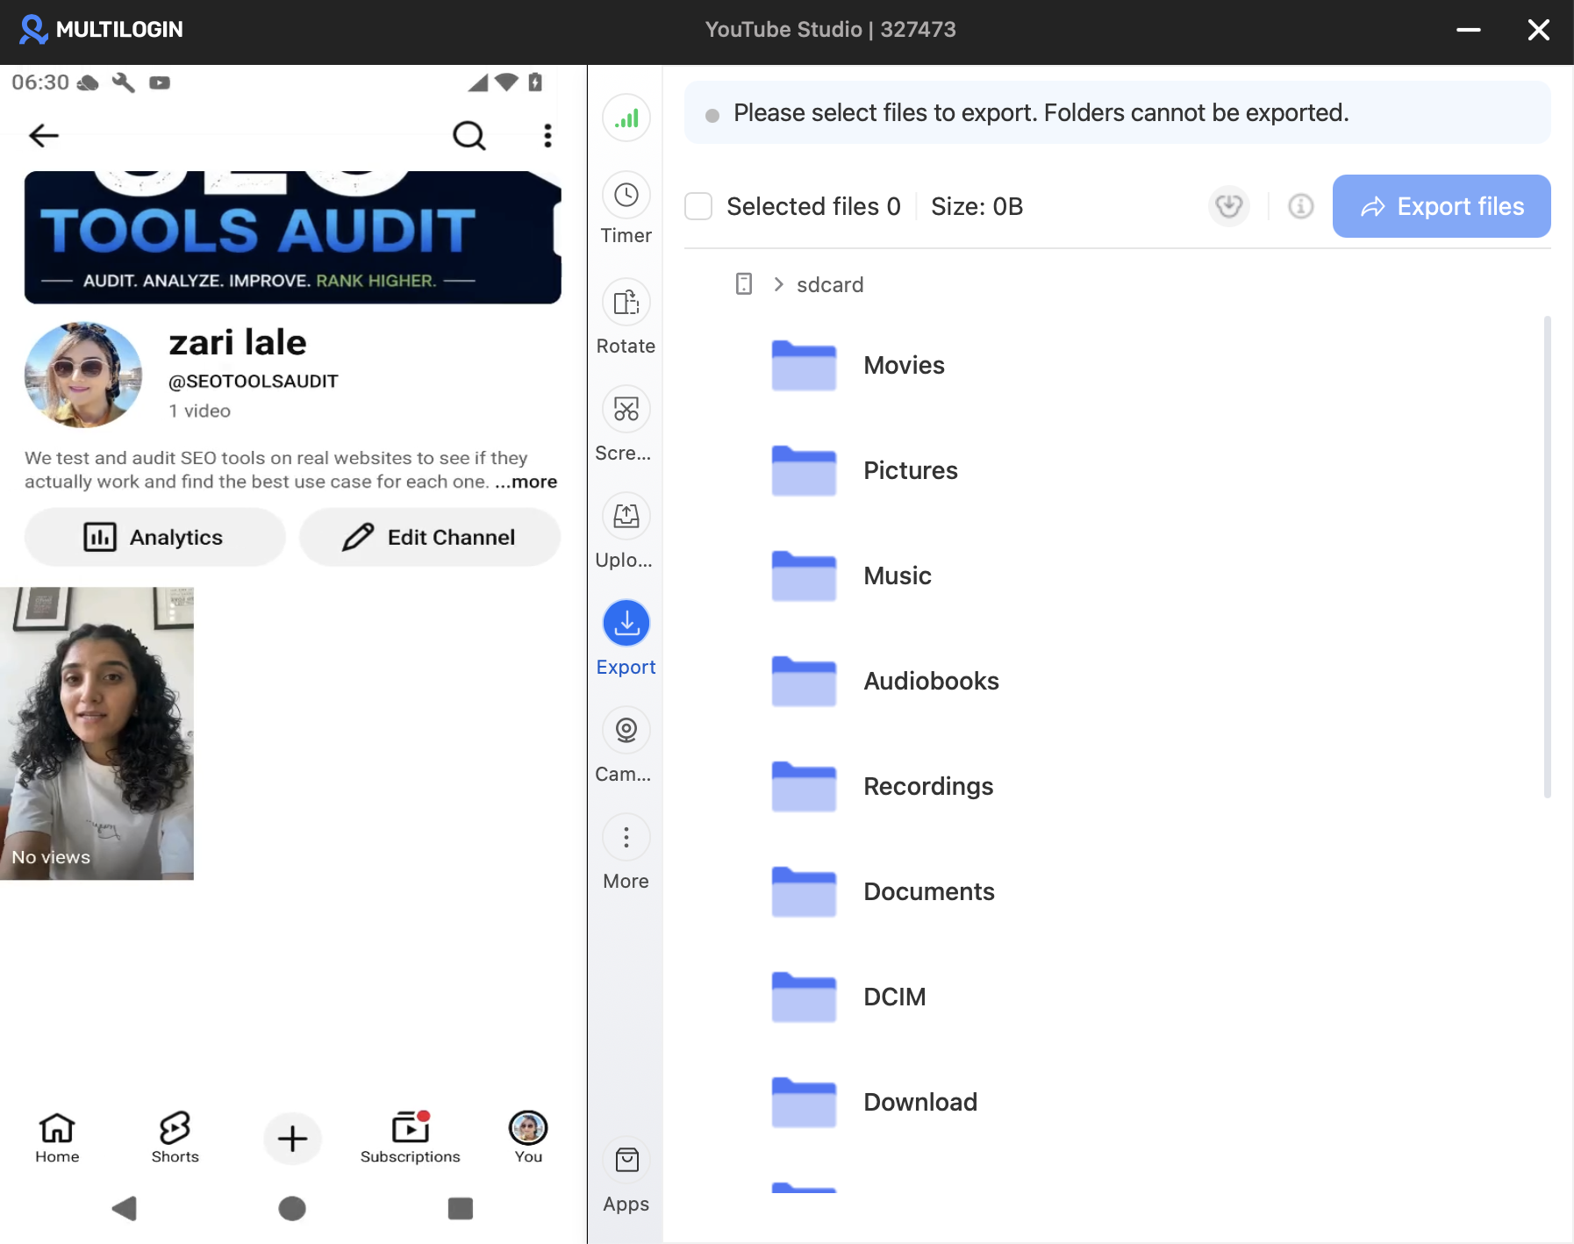Image resolution: width=1574 pixels, height=1244 pixels.
Task: Open the You profile tab
Action: [x=528, y=1139]
